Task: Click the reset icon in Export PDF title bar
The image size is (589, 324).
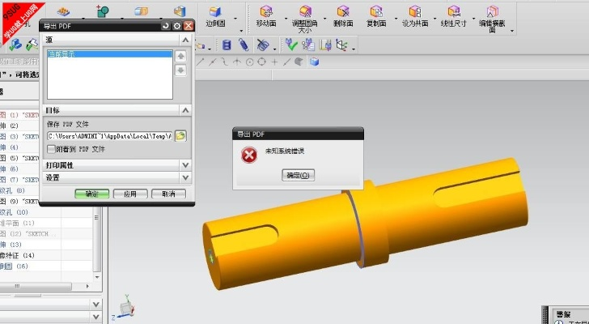Action: [166, 26]
